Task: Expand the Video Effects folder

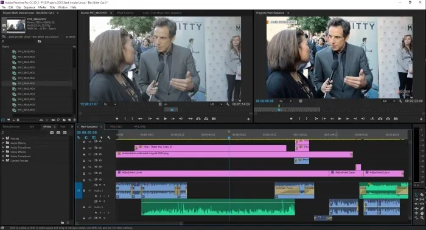Action: (3, 152)
